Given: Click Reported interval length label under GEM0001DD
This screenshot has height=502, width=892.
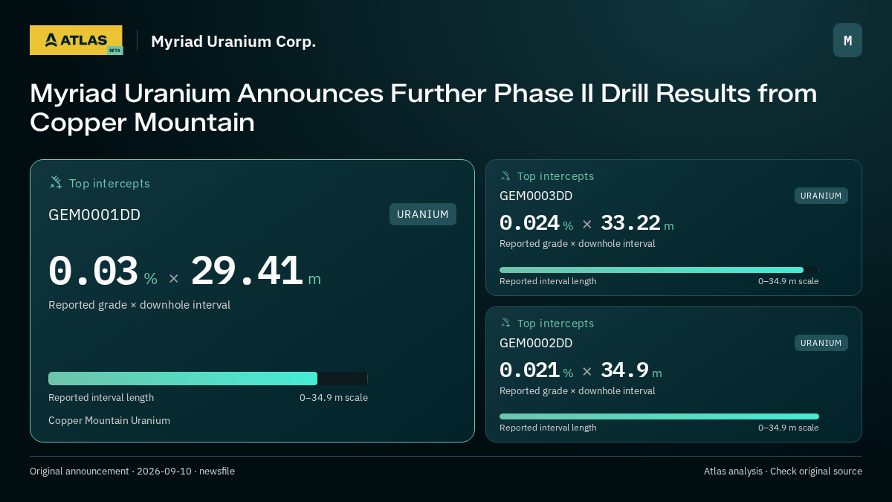Looking at the screenshot, I should [x=101, y=397].
